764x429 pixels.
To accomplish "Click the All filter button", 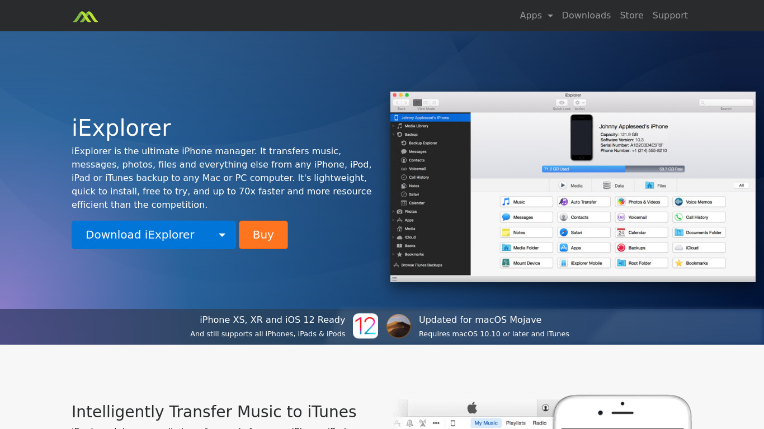I will (x=741, y=185).
